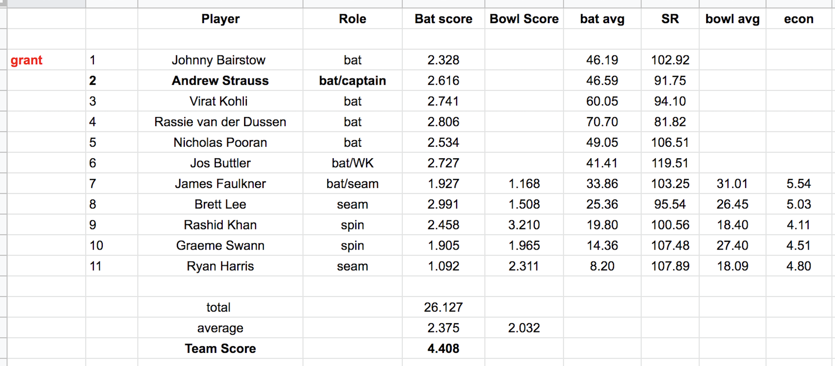Select the bat/WK role cell
The image size is (835, 366).
pyautogui.click(x=352, y=163)
